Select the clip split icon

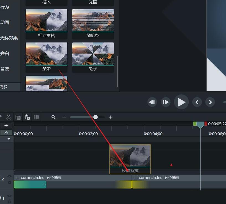[x=36, y=117]
